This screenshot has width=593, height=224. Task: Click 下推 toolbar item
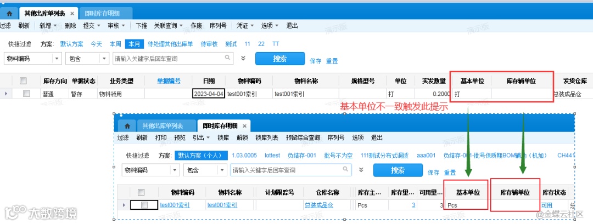(141, 26)
